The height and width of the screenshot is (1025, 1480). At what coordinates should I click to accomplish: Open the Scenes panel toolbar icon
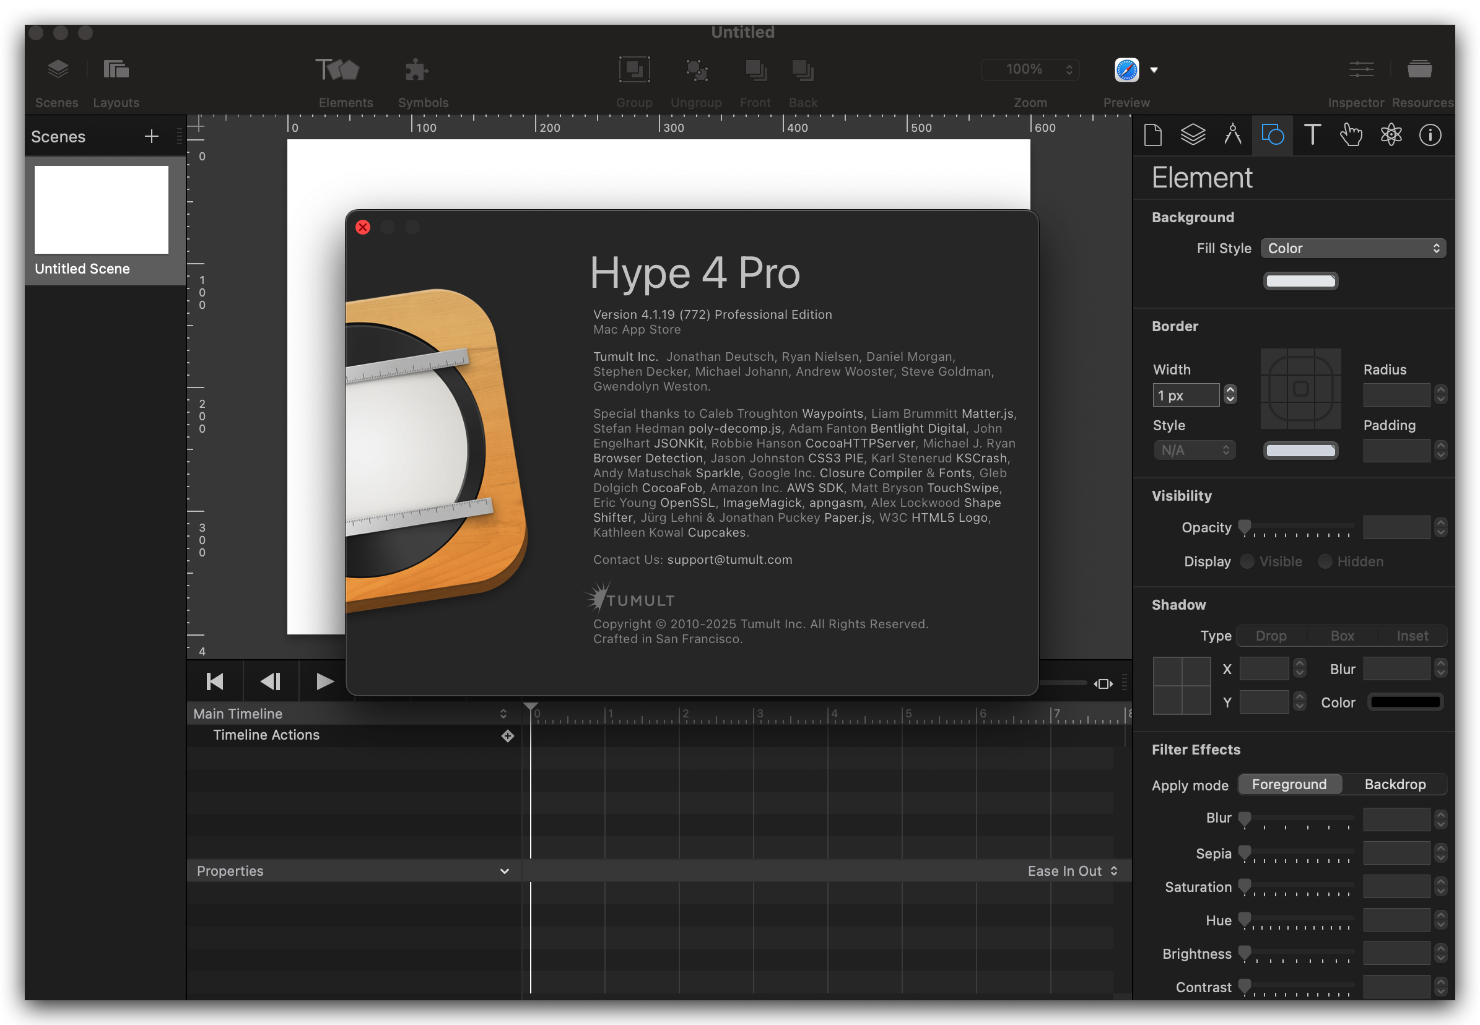57,69
